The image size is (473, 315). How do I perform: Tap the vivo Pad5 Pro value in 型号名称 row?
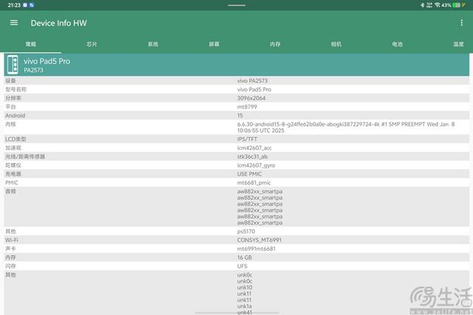[x=254, y=89]
